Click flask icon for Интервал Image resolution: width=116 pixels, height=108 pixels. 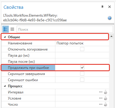(105, 92)
